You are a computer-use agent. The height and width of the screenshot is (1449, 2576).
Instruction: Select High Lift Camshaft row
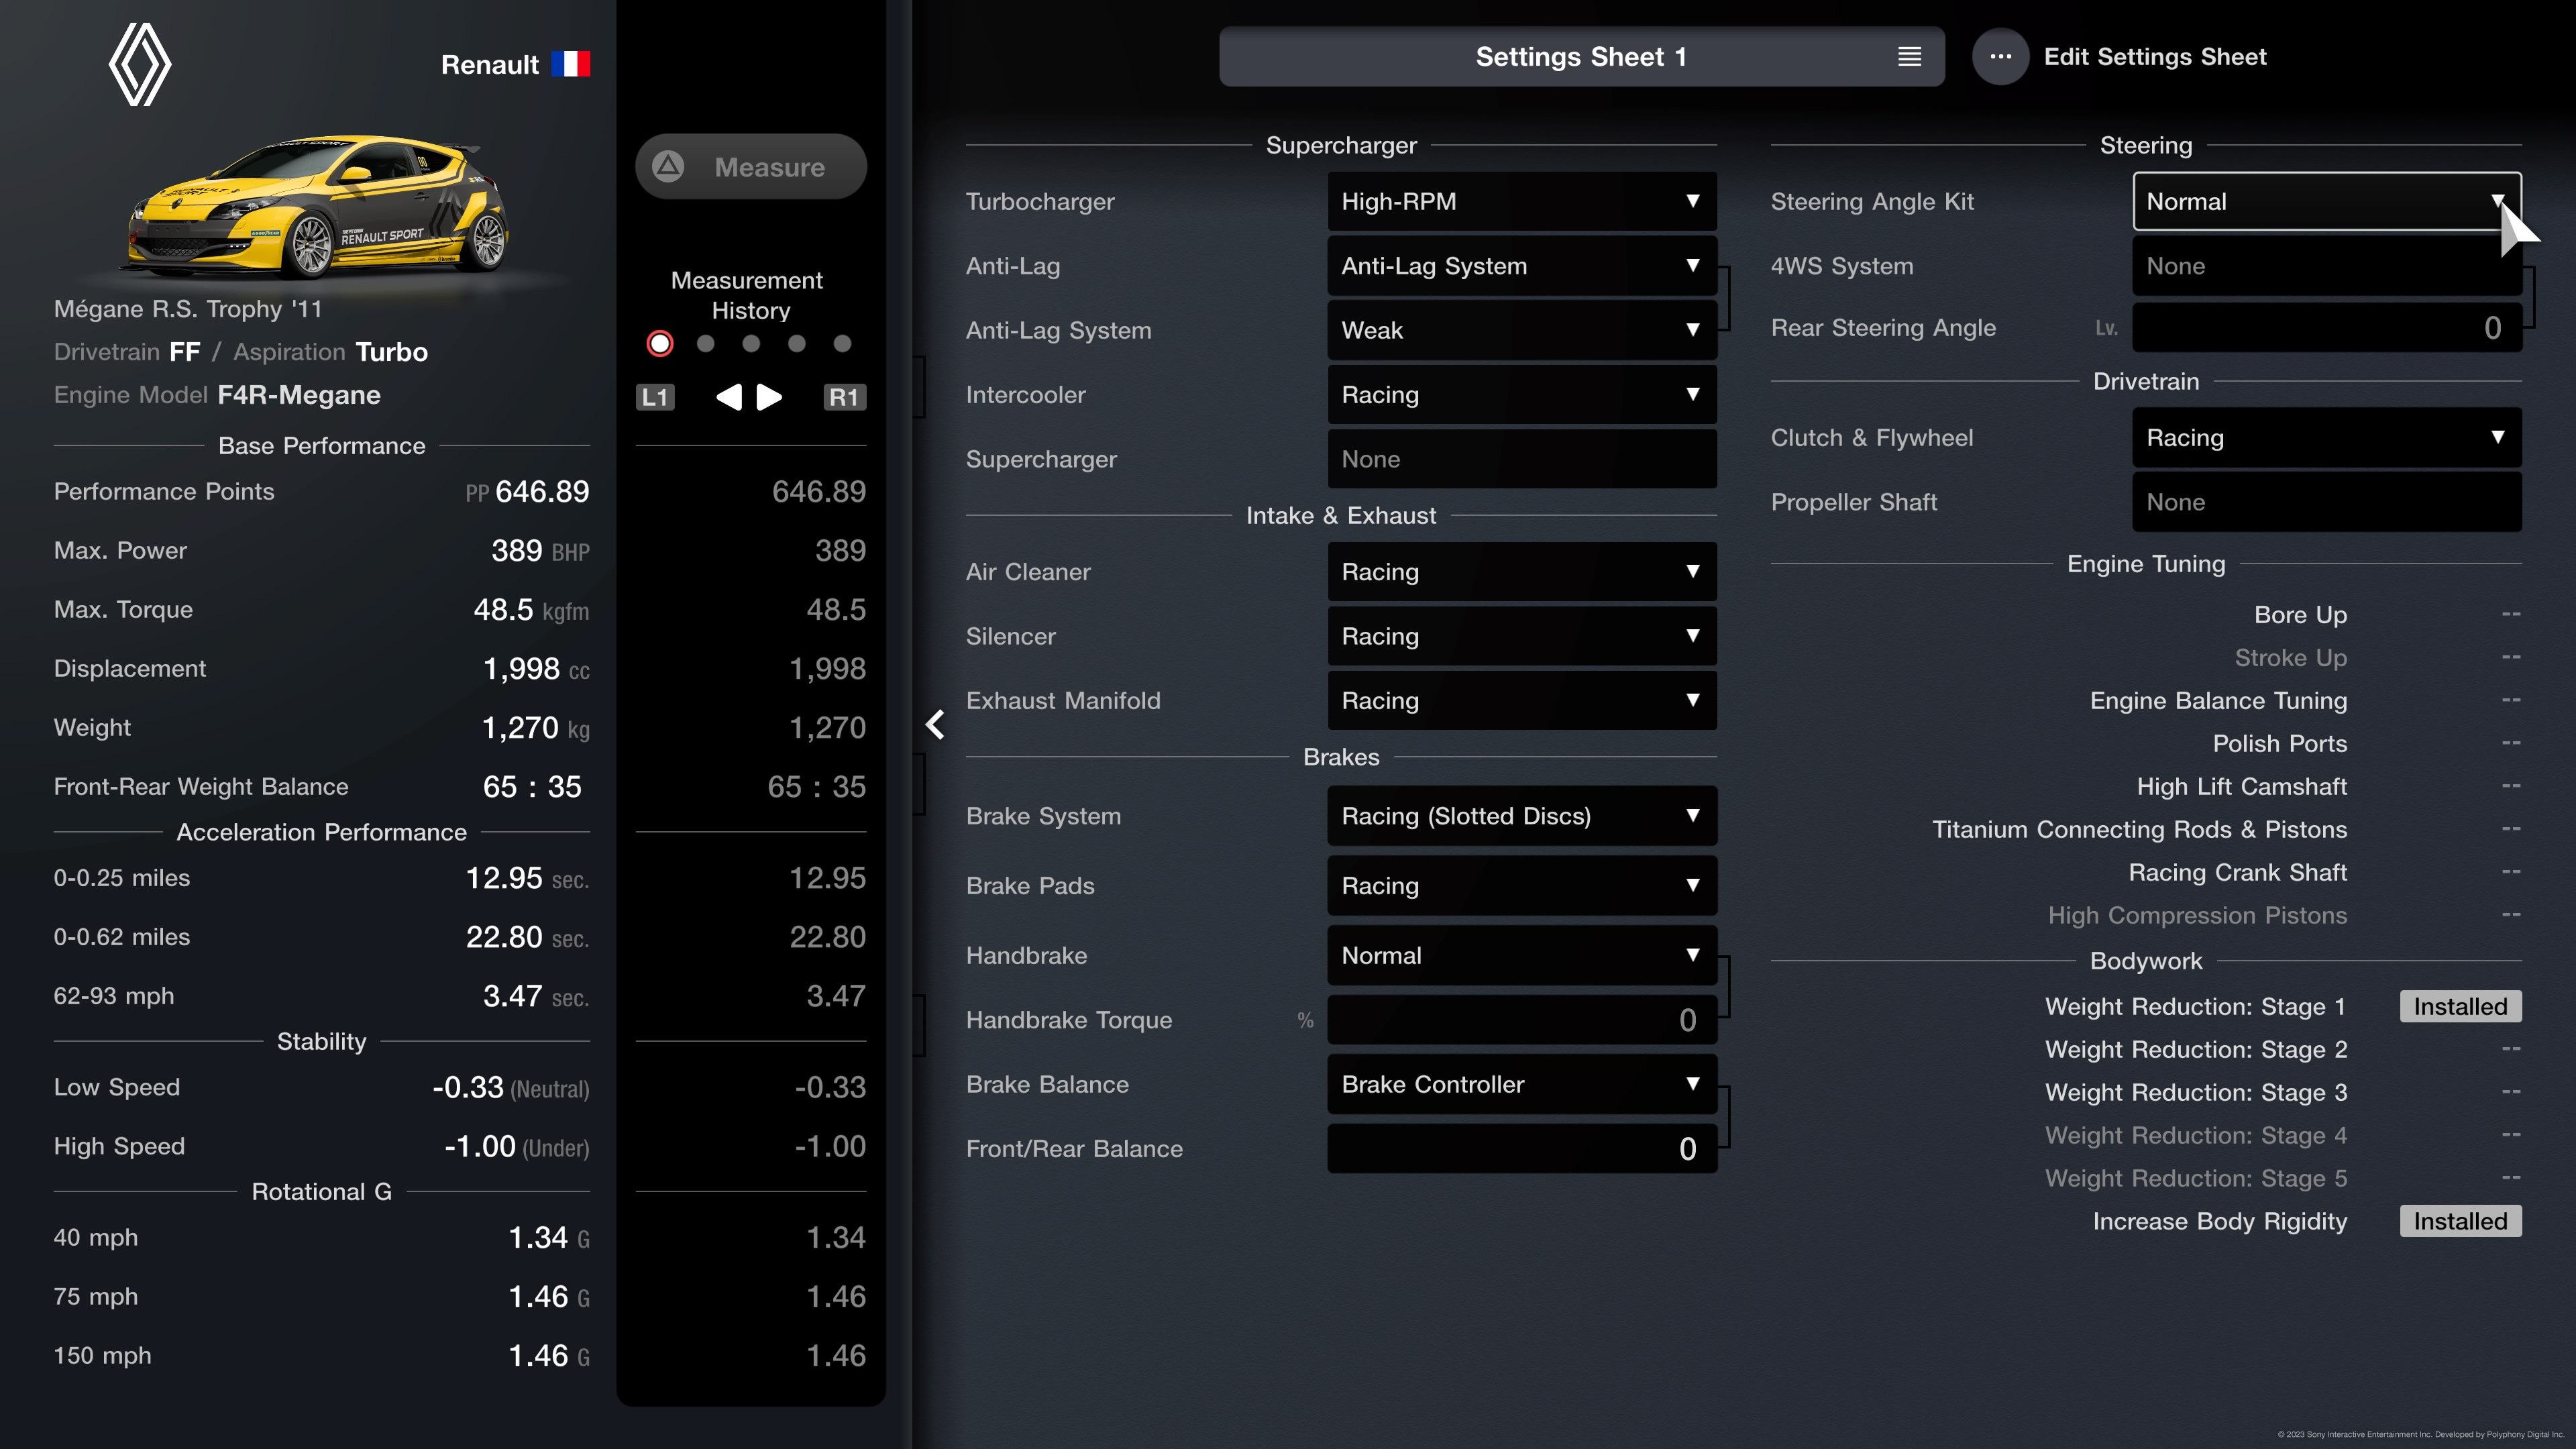(2329, 787)
